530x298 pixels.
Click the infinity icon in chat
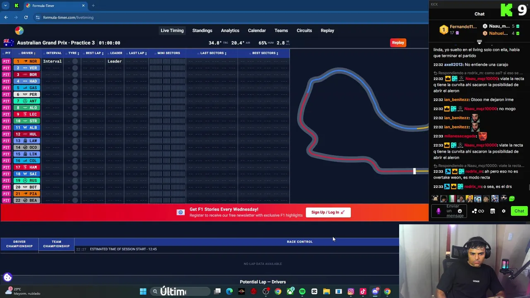(481, 211)
